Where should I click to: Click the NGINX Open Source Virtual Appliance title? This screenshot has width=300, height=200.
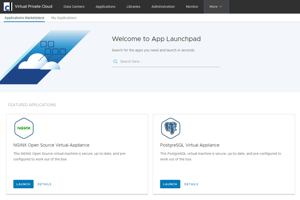pos(51,145)
